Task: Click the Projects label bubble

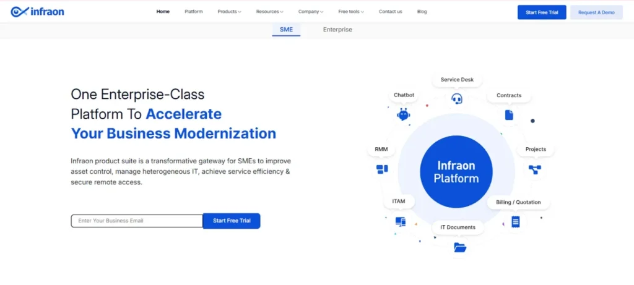Action: [536, 150]
